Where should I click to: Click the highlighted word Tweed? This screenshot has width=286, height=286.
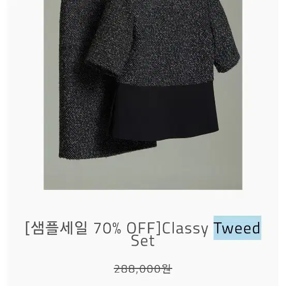(237, 228)
